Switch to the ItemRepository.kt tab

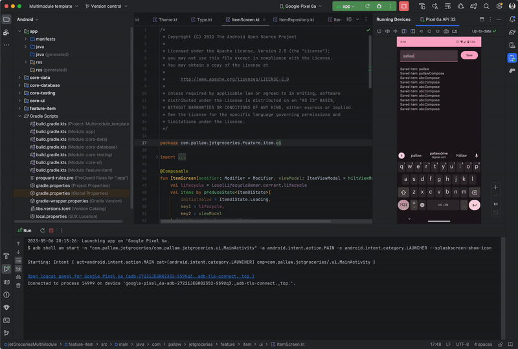tap(294, 20)
